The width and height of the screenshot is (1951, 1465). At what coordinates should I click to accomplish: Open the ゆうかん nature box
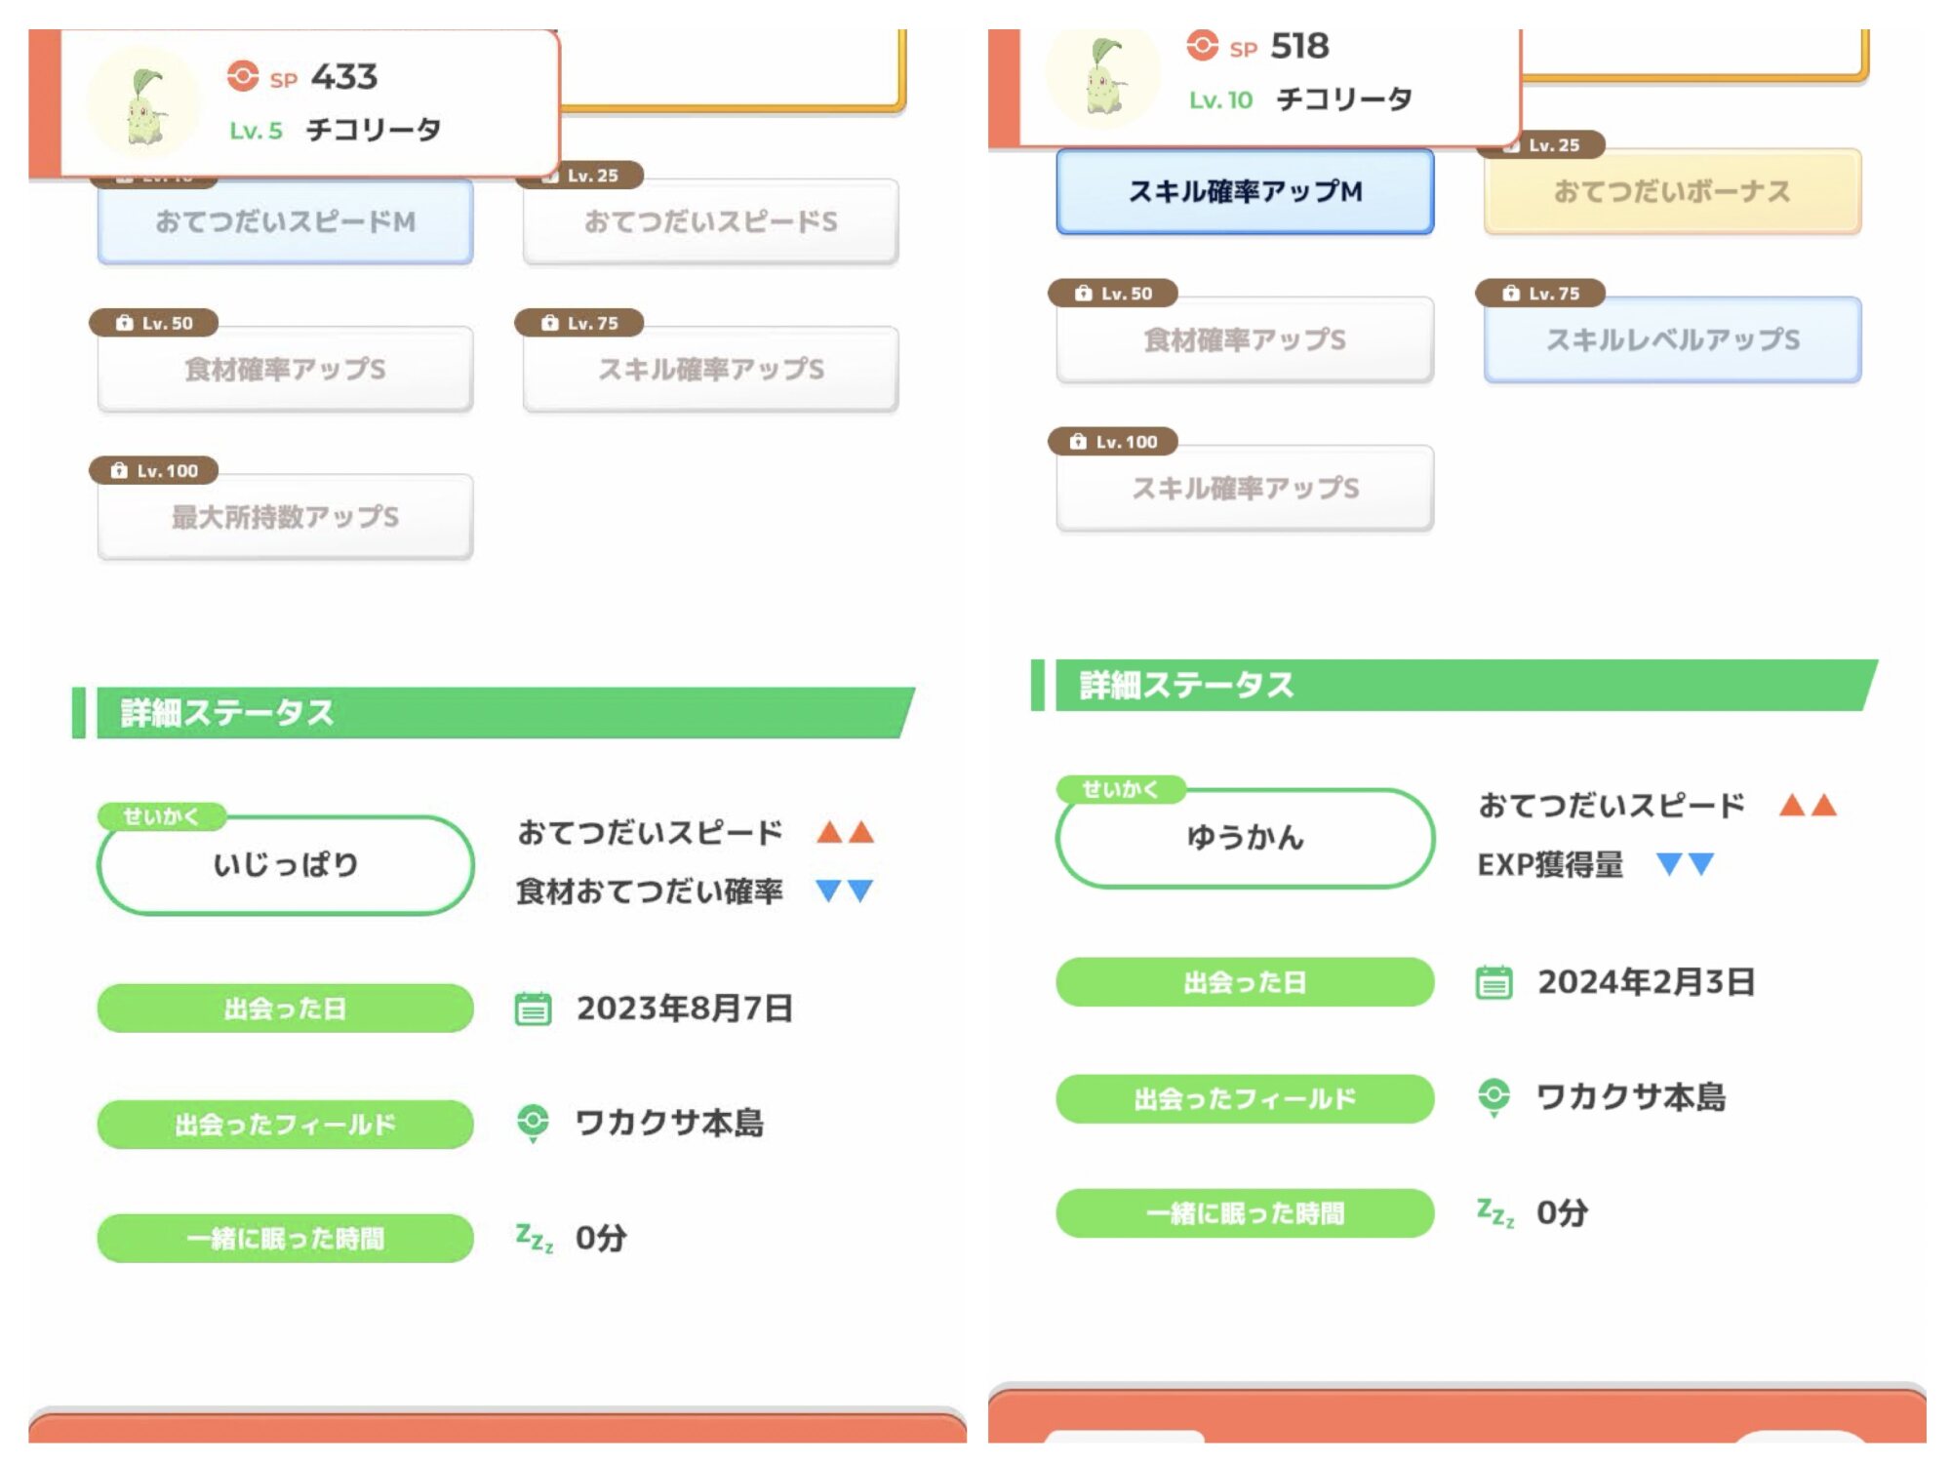click(1244, 838)
